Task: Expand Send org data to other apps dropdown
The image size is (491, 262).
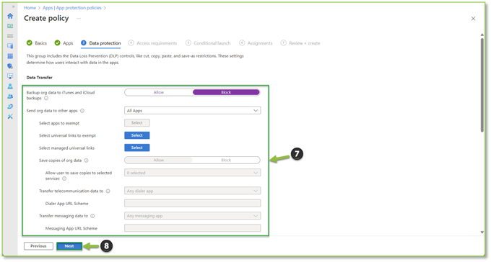Action: [x=192, y=111]
